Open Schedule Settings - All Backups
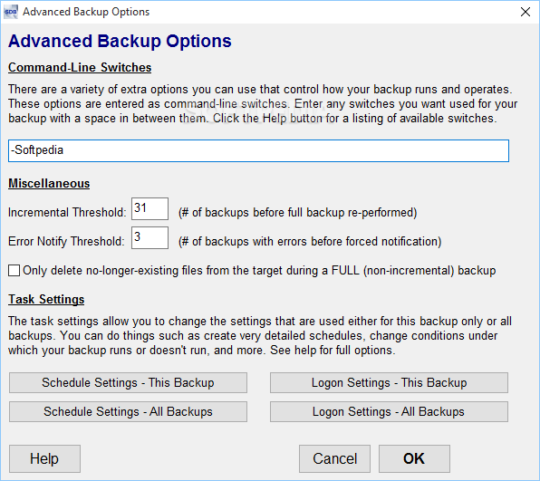Viewport: 540px width, 481px height. point(128,411)
